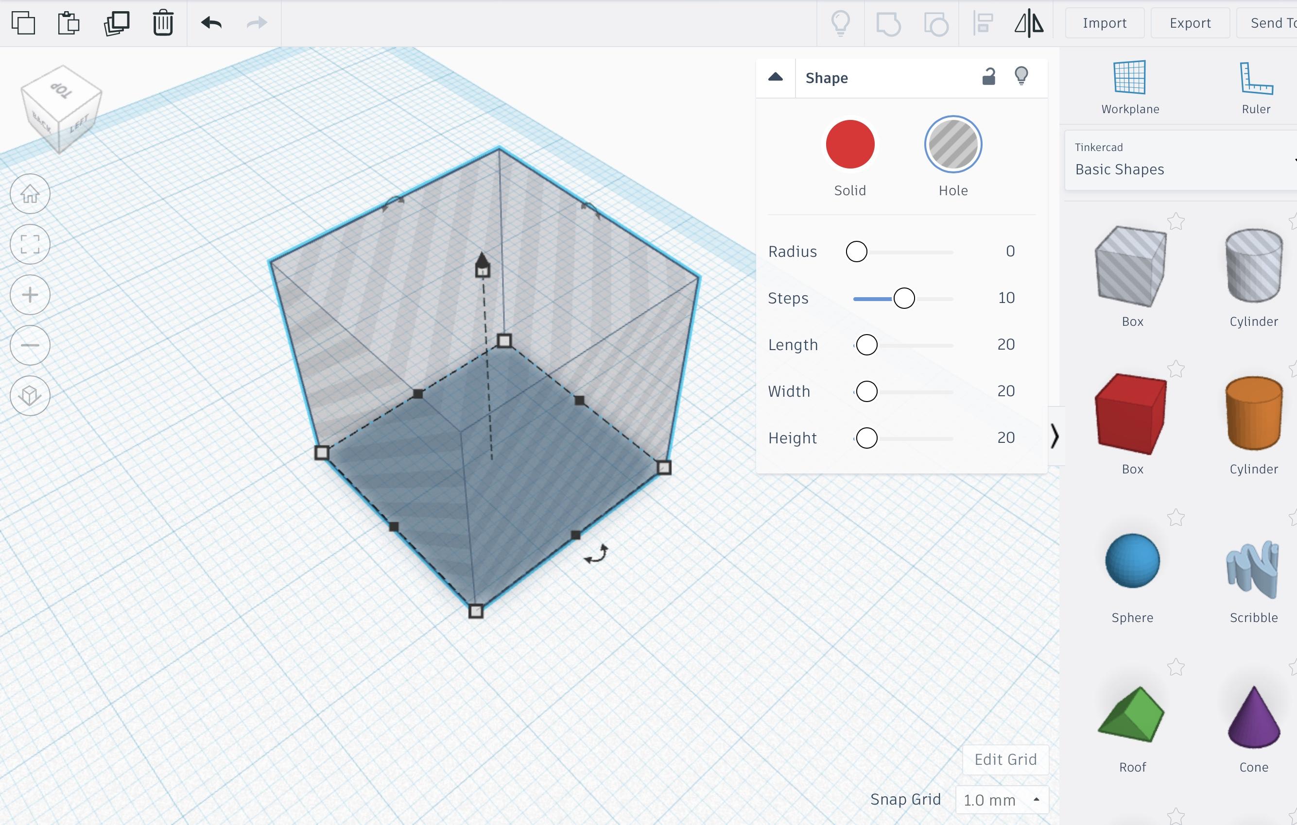
Task: Undo the last action
Action: pyautogui.click(x=211, y=23)
